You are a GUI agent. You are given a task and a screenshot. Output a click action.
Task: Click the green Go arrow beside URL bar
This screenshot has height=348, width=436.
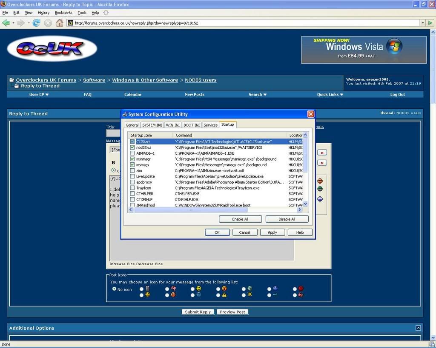[x=430, y=23]
